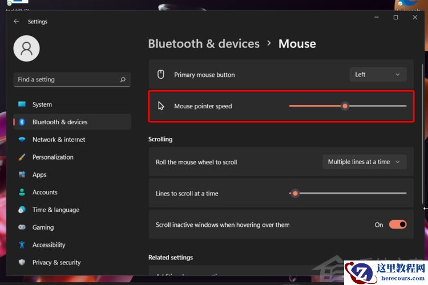Click the Apps icon in sidebar
Viewport: 428px width, 285px height.
pyautogui.click(x=22, y=174)
